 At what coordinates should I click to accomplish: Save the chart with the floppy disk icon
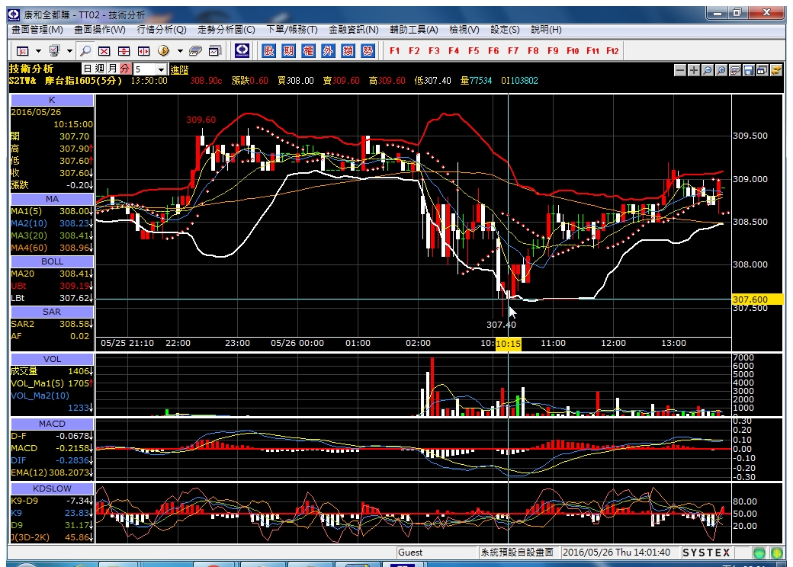point(749,70)
